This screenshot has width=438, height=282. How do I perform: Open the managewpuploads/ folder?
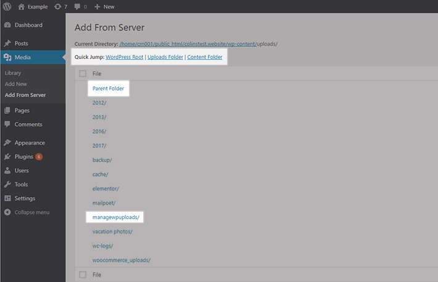(117, 217)
